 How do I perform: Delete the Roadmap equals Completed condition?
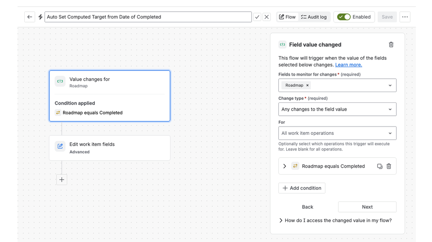click(x=389, y=166)
